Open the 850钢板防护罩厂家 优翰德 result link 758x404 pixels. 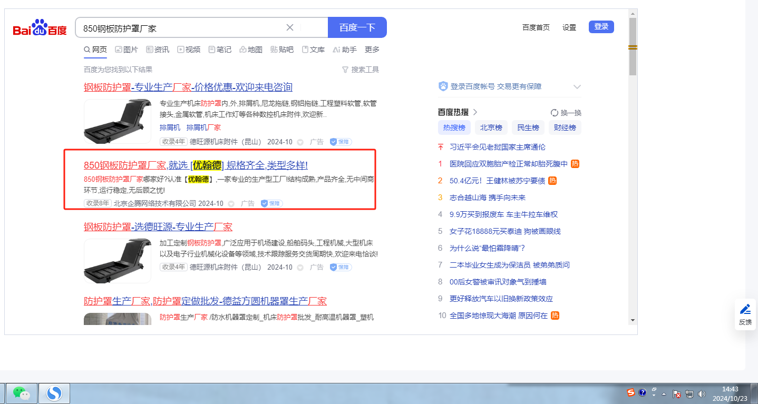[195, 165]
